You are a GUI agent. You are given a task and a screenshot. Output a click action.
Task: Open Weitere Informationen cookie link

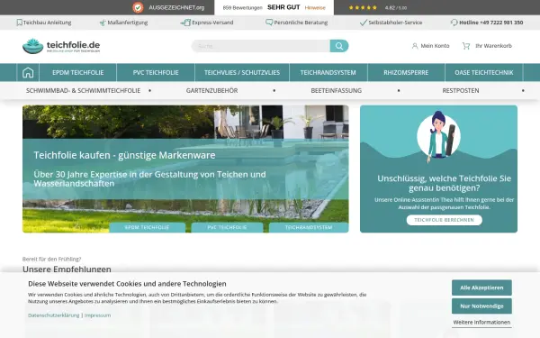[x=481, y=322]
